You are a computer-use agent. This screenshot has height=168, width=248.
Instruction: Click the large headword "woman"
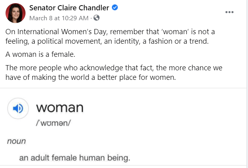coord(59,108)
